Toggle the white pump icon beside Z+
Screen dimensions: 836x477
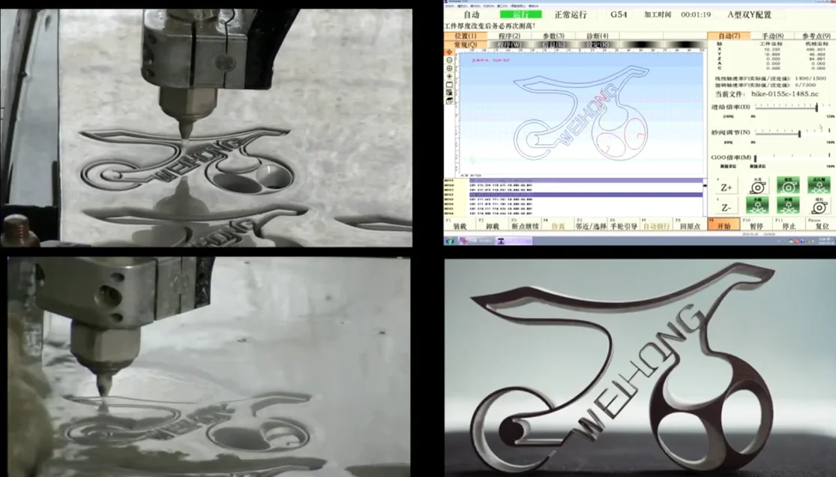(x=757, y=187)
